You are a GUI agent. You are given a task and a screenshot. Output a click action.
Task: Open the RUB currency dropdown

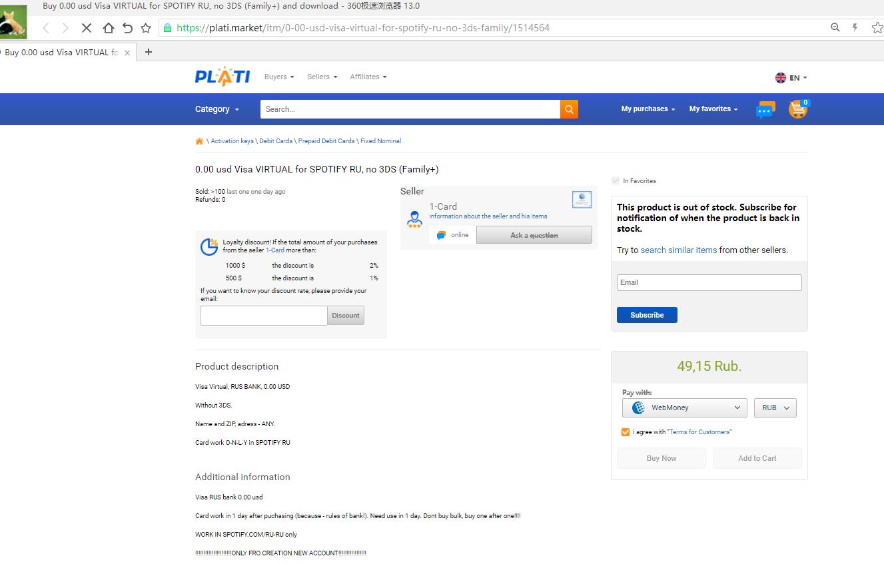775,408
